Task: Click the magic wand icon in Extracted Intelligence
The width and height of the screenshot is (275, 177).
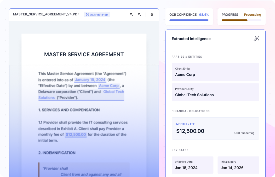Action: 256,39
